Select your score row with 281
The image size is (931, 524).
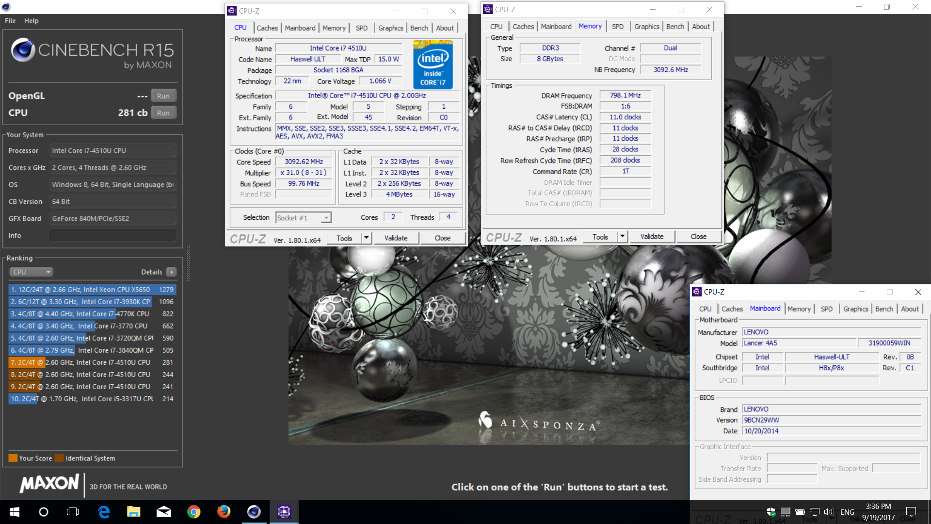(92, 362)
